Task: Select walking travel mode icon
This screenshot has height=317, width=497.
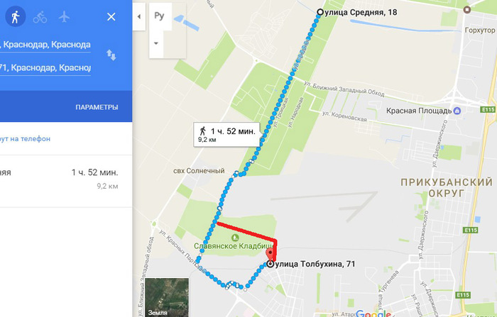Action: click(x=15, y=16)
